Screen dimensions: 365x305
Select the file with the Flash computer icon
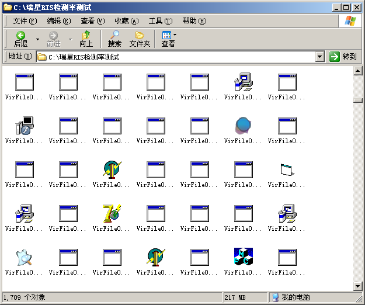24,130
